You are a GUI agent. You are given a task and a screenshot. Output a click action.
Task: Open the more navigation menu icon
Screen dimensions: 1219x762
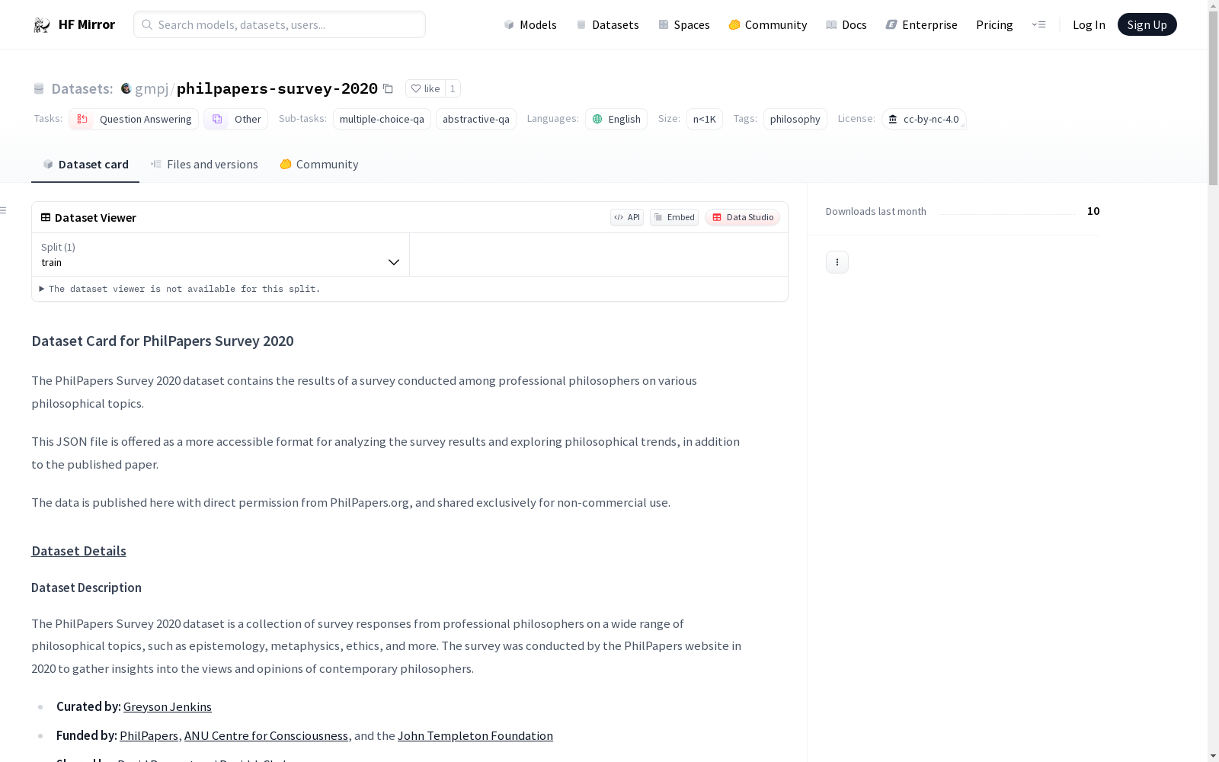(x=1038, y=24)
